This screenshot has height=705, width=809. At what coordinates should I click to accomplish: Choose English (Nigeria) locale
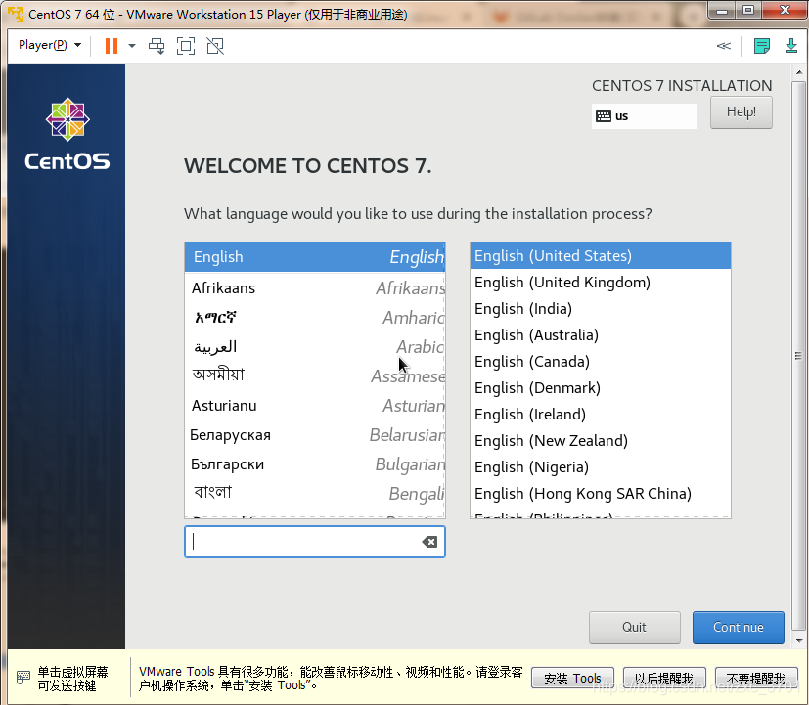pos(601,466)
